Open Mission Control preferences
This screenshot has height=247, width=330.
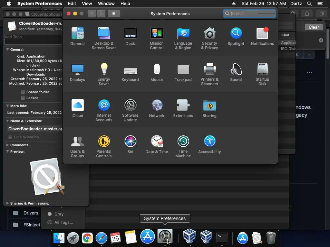pos(157,38)
